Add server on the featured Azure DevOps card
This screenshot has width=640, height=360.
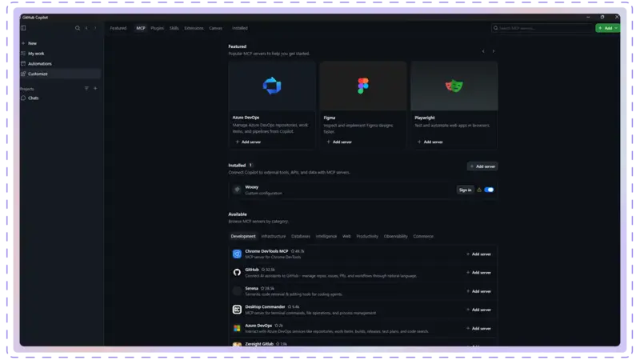[x=248, y=142]
